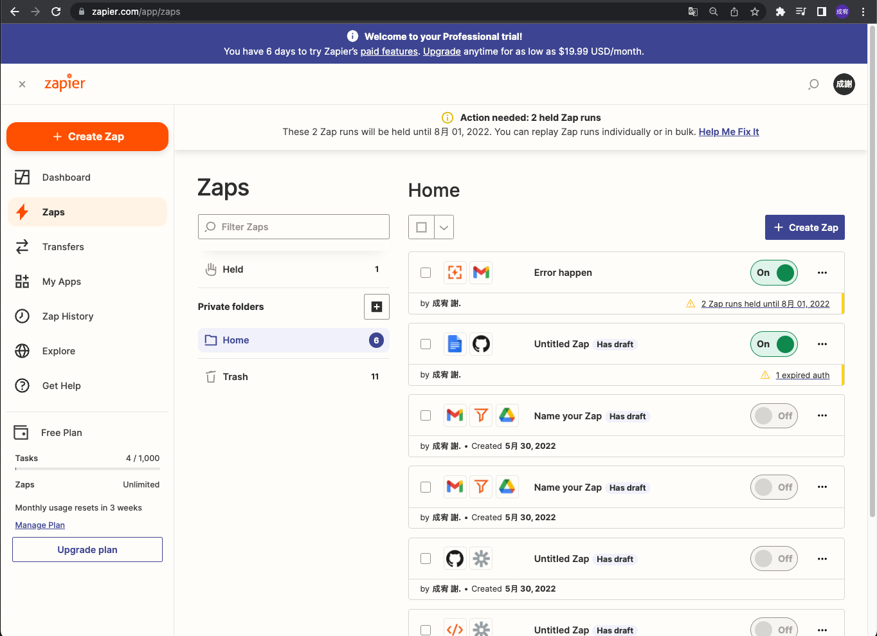Click the Google Docs icon on Untitled Zap

tap(455, 344)
